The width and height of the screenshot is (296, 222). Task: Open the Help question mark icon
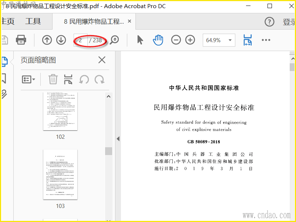269,22
